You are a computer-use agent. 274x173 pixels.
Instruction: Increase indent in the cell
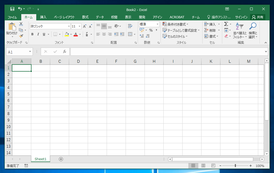click(x=122, y=34)
